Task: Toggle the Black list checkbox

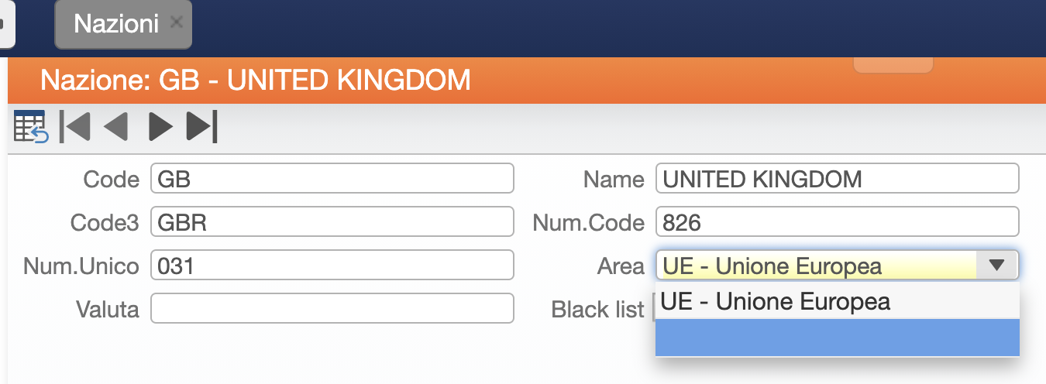Action: pos(654,310)
